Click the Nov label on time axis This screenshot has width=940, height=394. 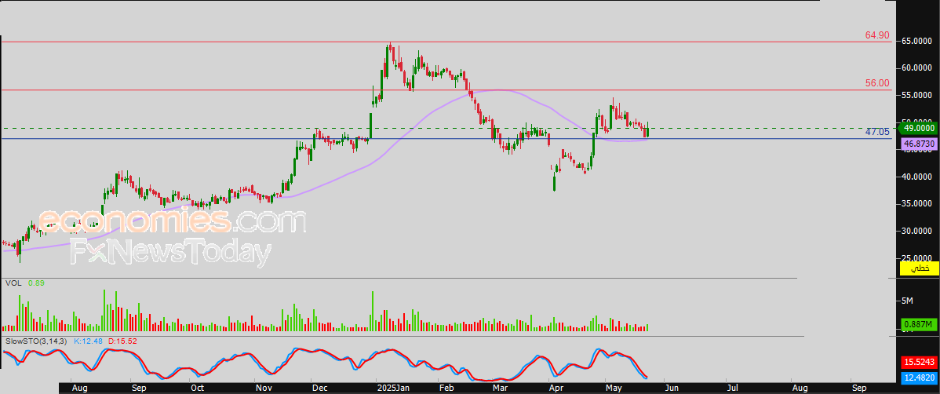[x=263, y=388]
